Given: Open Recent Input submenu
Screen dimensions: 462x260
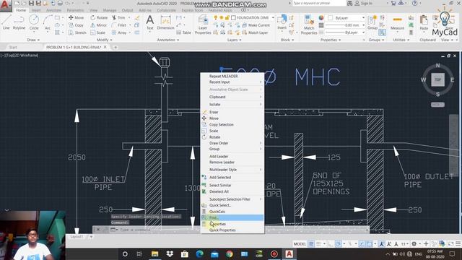Looking at the screenshot, I should 232,82.
